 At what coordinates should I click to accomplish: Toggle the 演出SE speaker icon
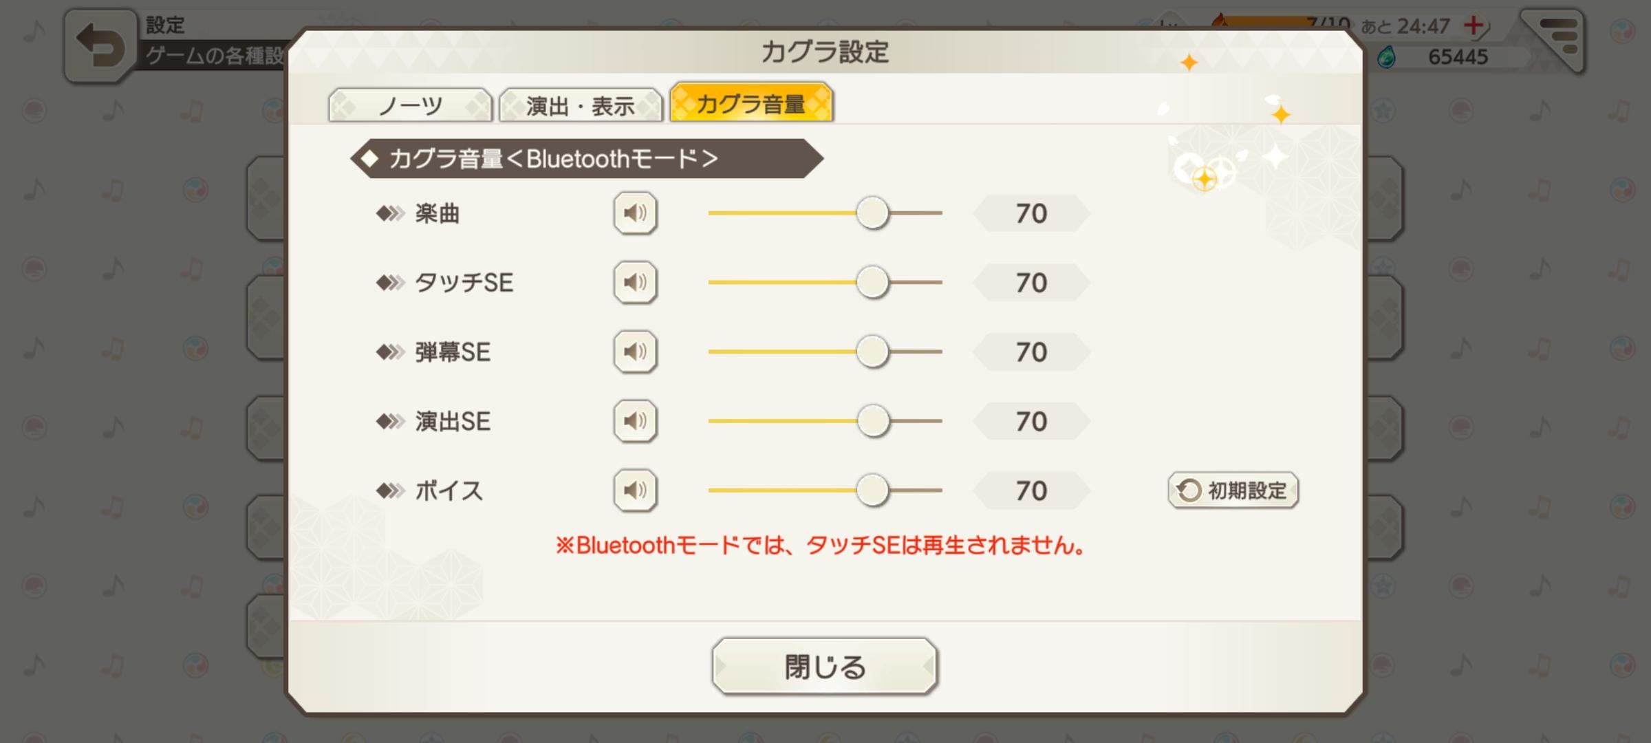(x=635, y=421)
